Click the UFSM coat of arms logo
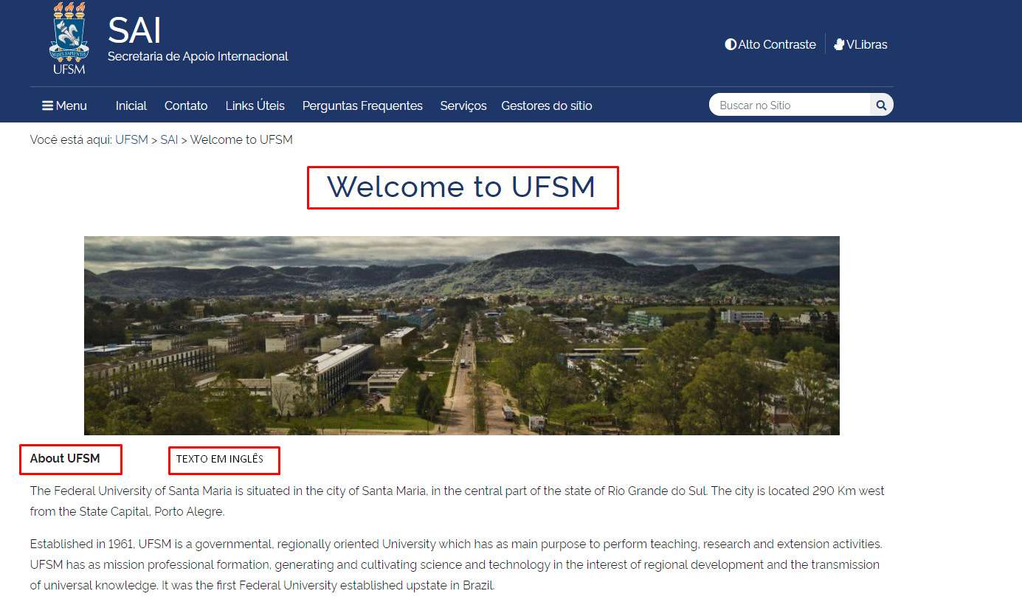The height and width of the screenshot is (602, 1022). 69,38
